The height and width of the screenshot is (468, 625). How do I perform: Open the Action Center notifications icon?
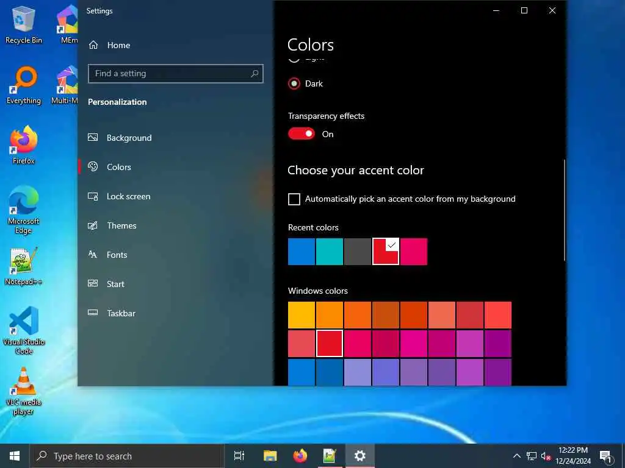[x=606, y=456]
